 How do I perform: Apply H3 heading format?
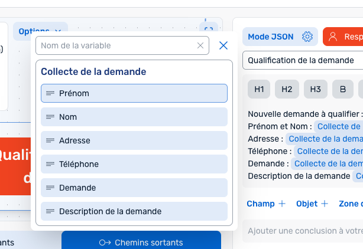pos(315,89)
